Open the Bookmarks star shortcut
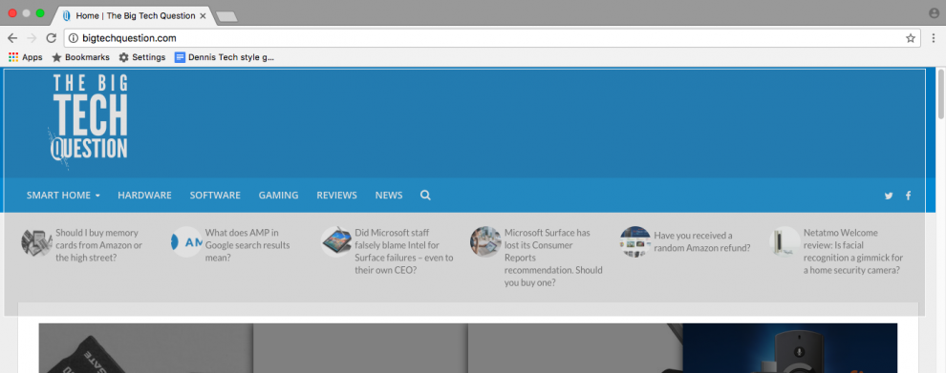946x373 pixels. tap(81, 57)
